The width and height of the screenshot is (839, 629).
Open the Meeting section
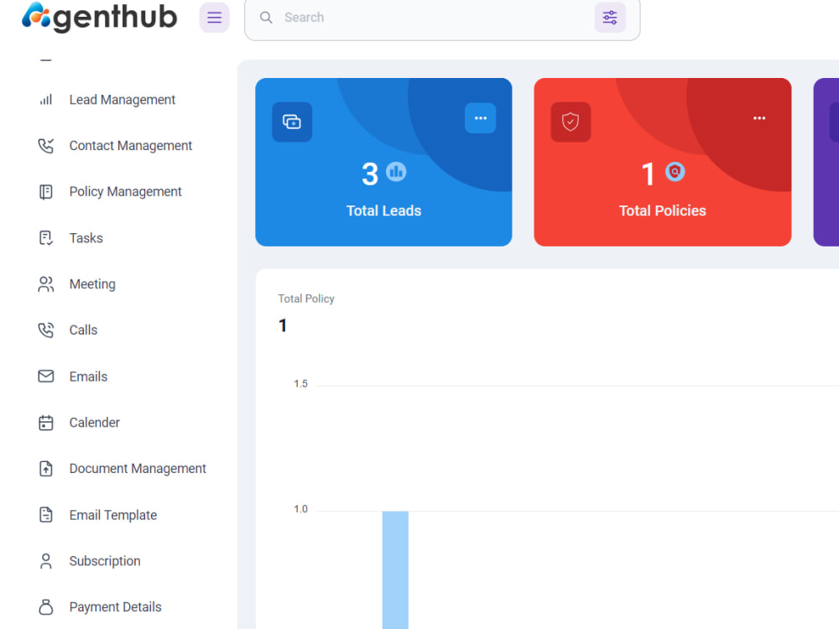click(x=92, y=284)
